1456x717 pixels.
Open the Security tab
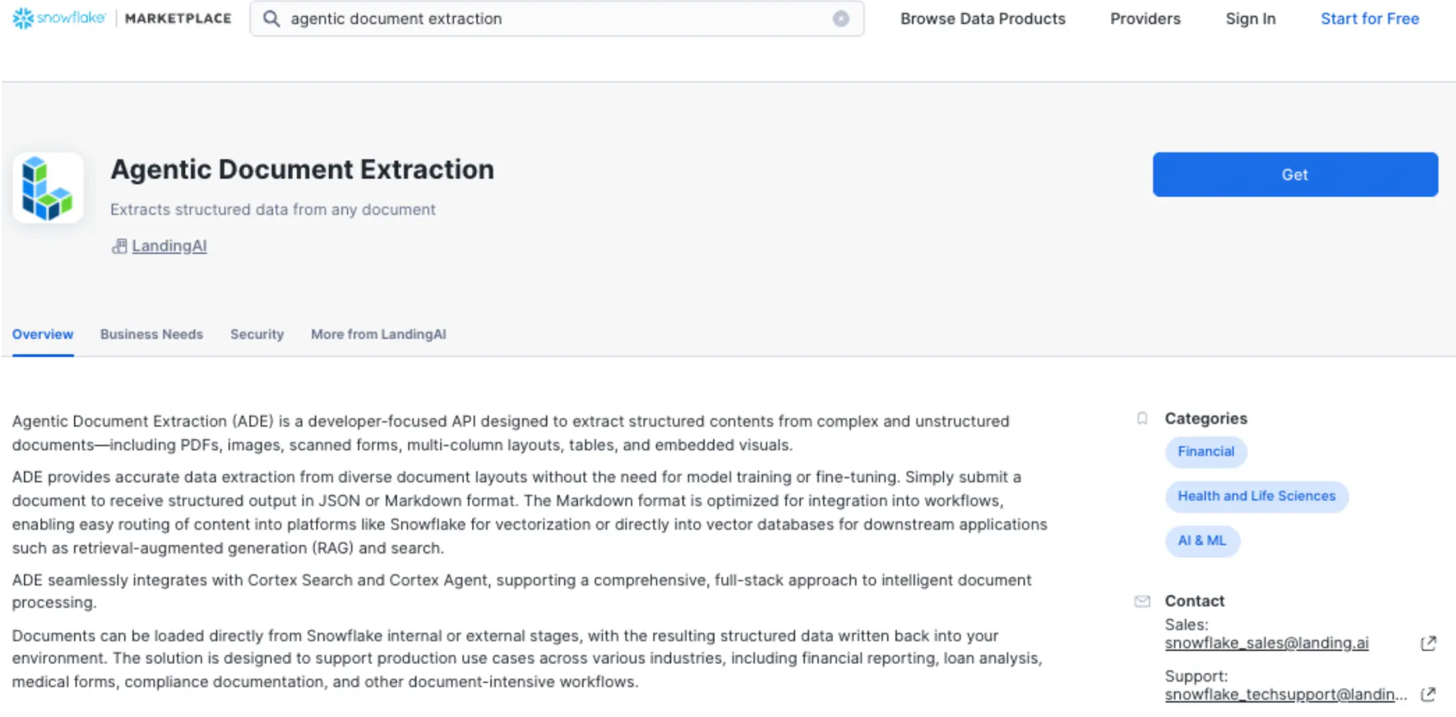[x=257, y=334]
